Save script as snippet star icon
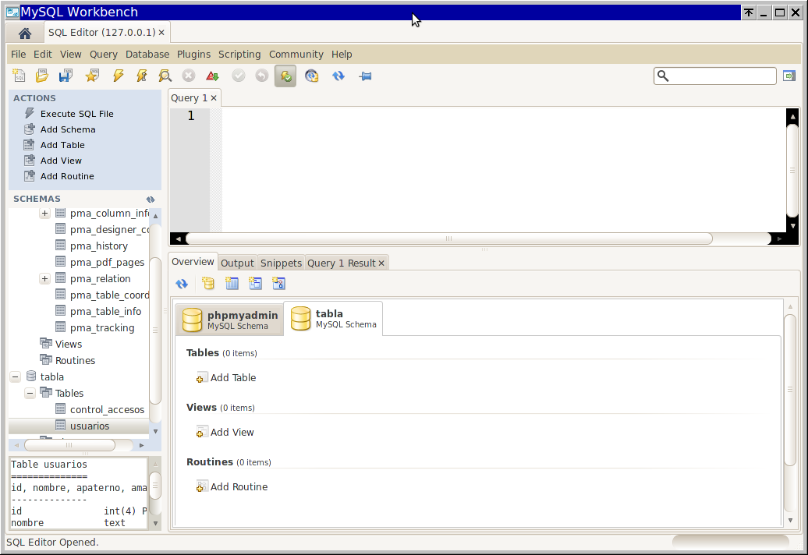 (x=92, y=76)
